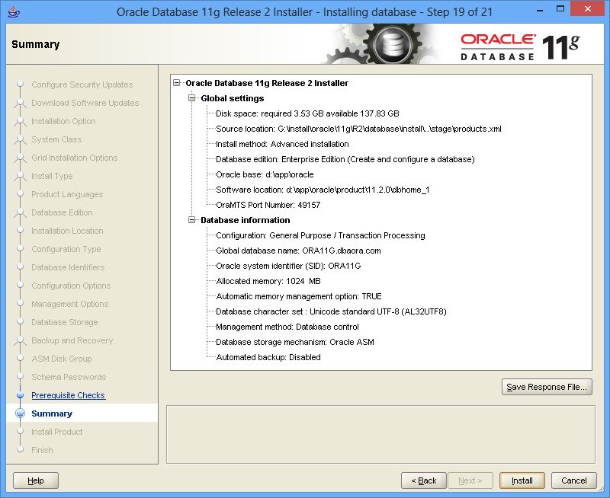Select Installation Location step in sidebar
The image size is (610, 498).
(x=67, y=231)
